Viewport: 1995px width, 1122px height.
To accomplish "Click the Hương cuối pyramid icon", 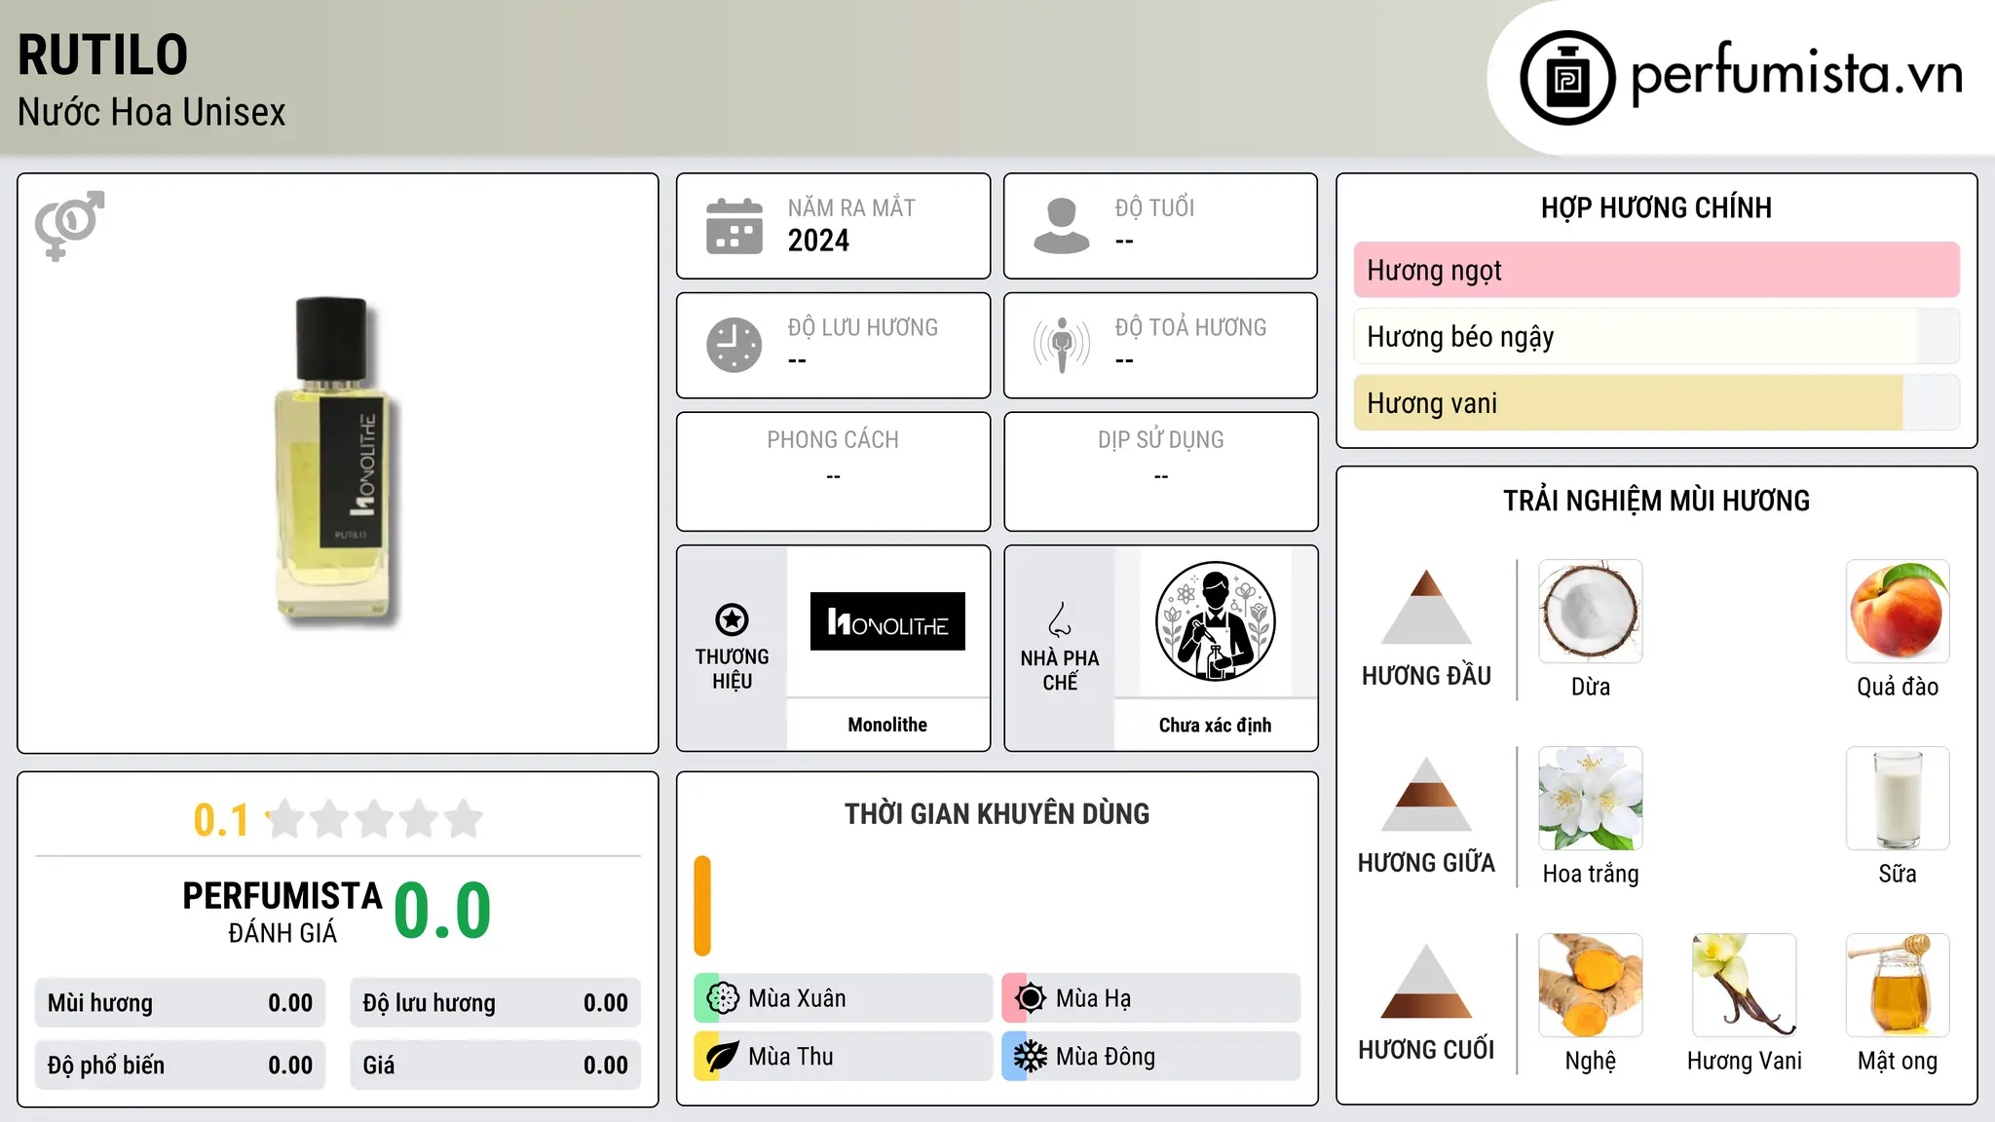I will (x=1426, y=981).
